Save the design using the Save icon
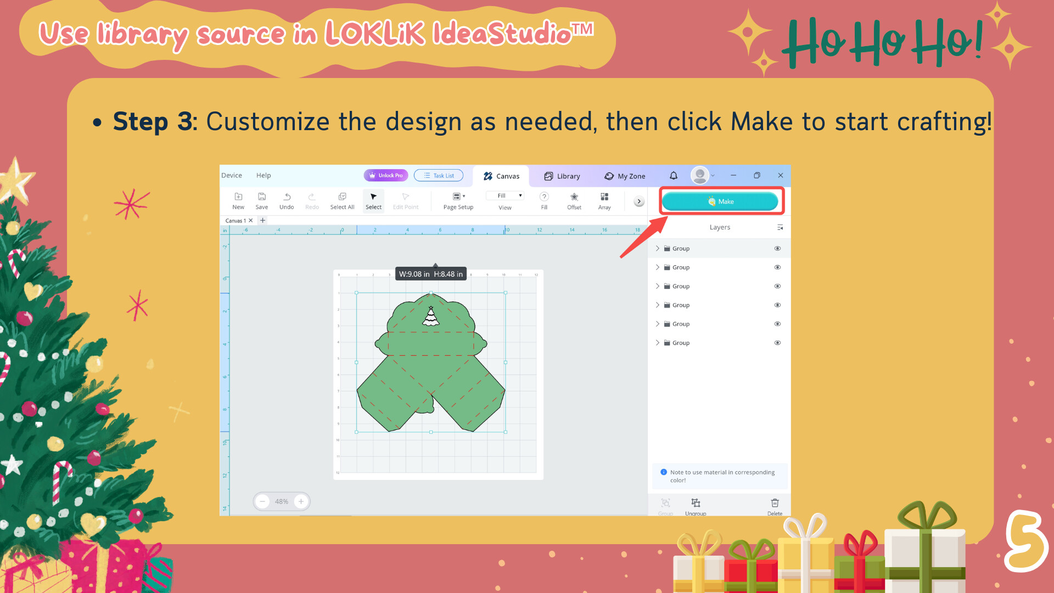 pyautogui.click(x=262, y=197)
